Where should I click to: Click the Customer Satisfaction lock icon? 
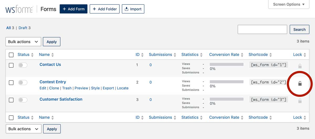coord(300,101)
